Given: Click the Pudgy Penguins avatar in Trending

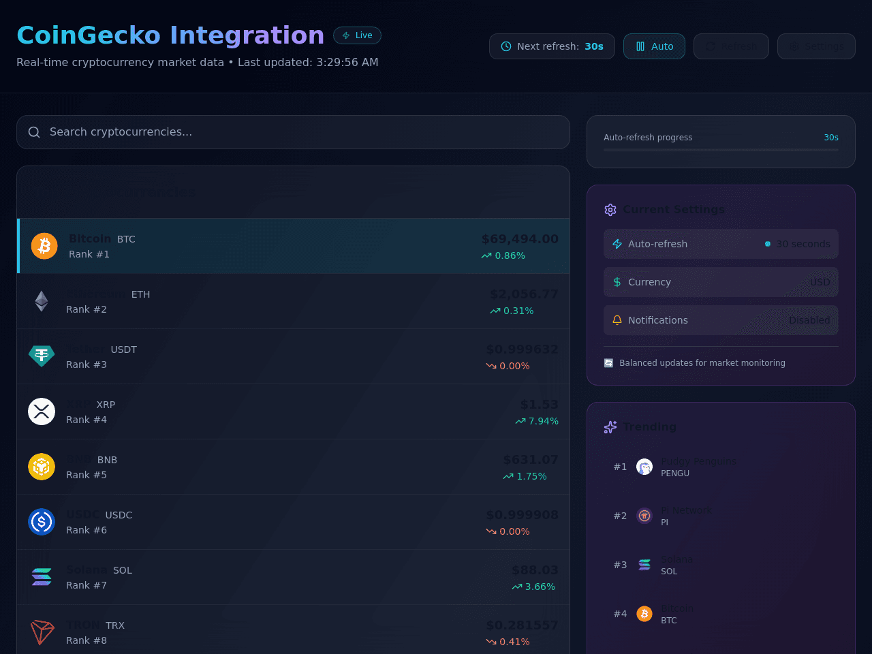Looking at the screenshot, I should (644, 467).
